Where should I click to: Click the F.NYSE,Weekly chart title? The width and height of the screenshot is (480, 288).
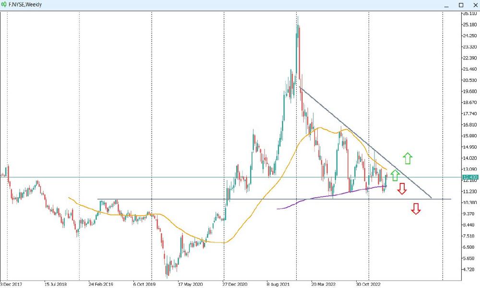click(x=25, y=4)
